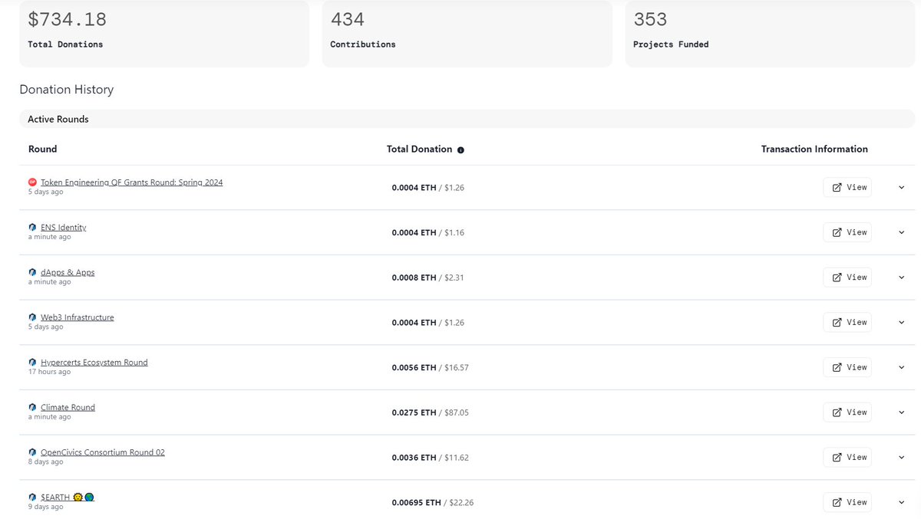Click the 0.0036 ETH / $11.62 amount

coord(430,458)
